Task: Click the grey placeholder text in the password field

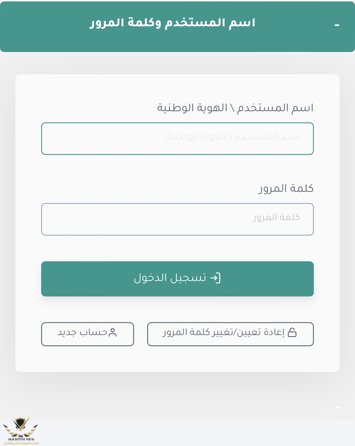Action: point(276,217)
